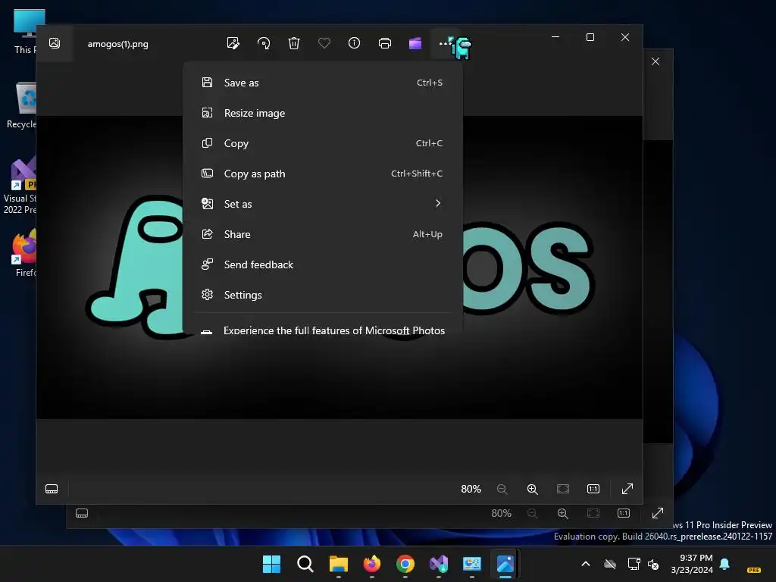Zoom out using front window magnifier minus
This screenshot has width=776, height=582.
502,489
